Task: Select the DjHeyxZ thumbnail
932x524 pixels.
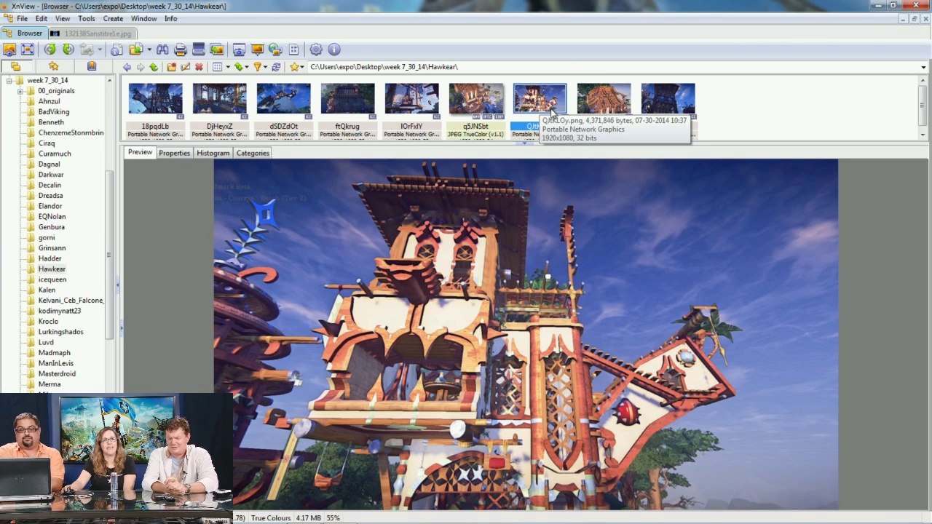Action: [x=219, y=110]
